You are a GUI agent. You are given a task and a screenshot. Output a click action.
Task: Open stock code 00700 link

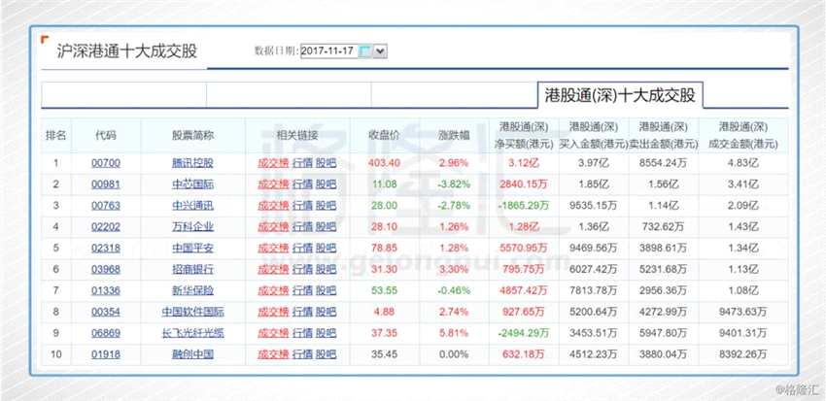106,163
